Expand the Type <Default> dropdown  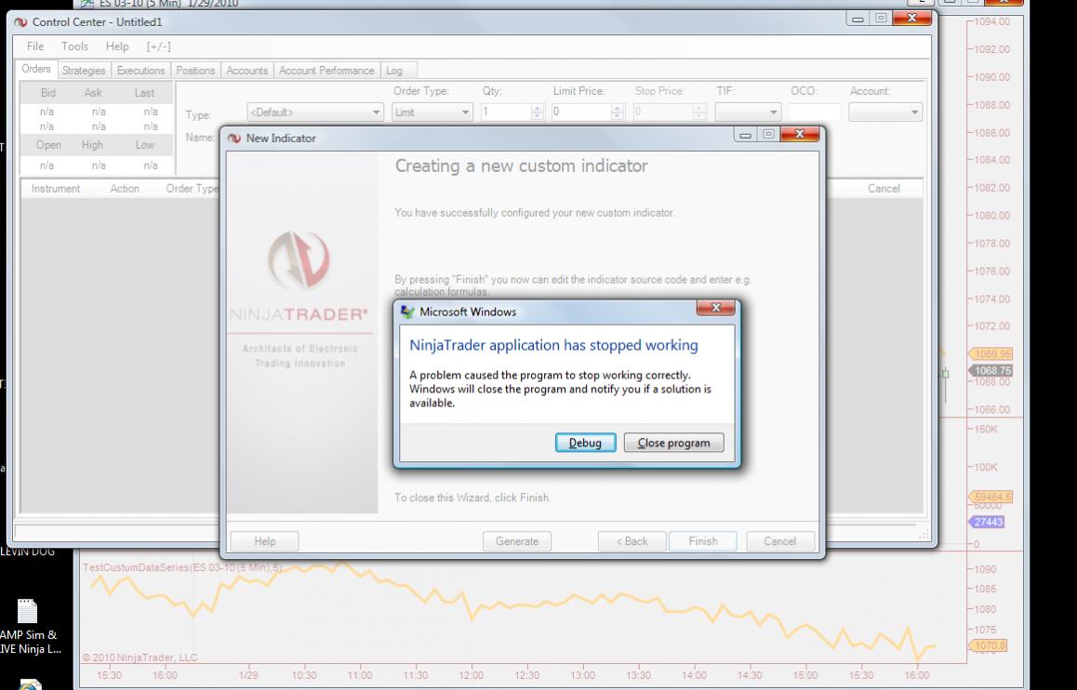click(377, 112)
